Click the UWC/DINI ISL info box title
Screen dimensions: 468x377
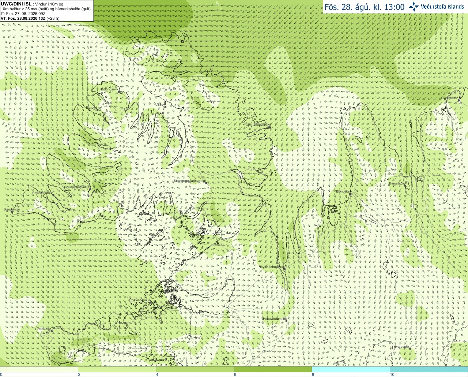[x=16, y=4]
